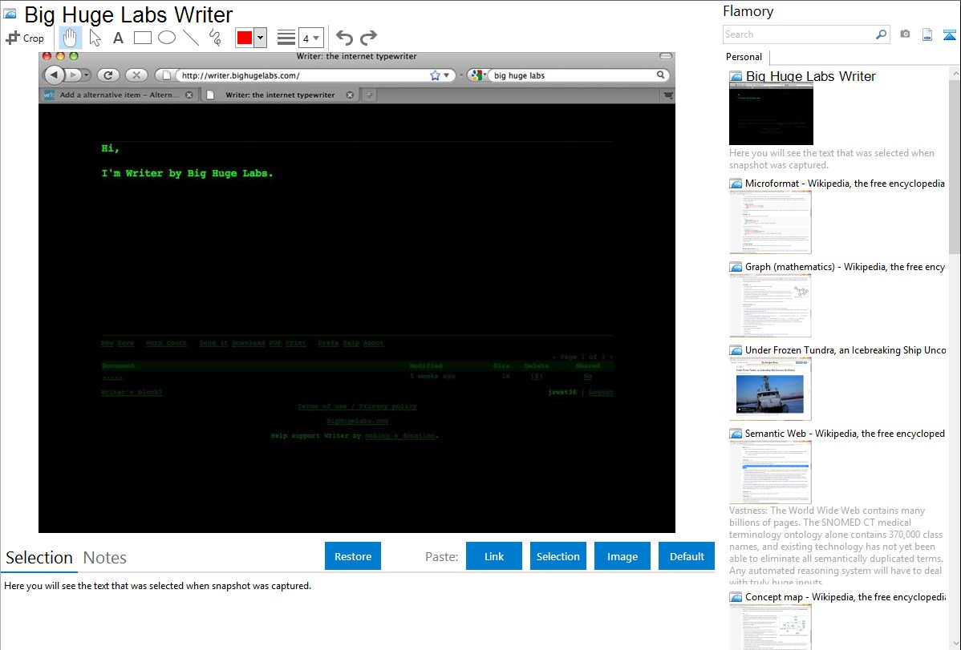Select the rectangle shape tool
The image size is (961, 650).
pyautogui.click(x=142, y=38)
